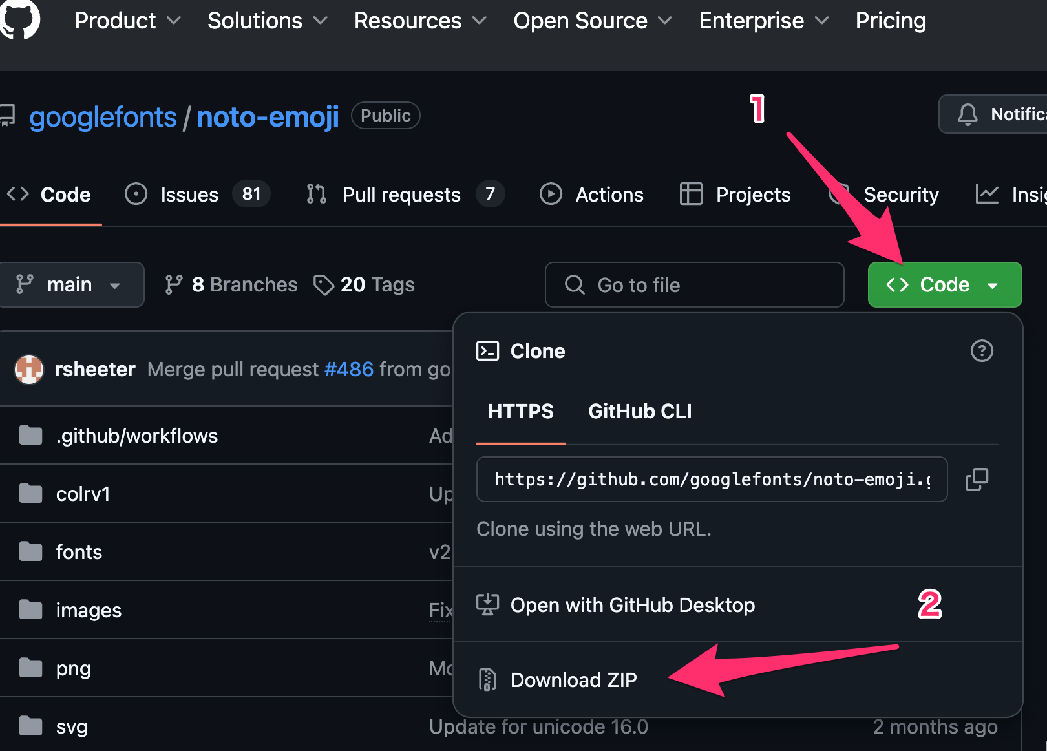The width and height of the screenshot is (1047, 751).
Task: Open the Security tab
Action: tap(884, 195)
